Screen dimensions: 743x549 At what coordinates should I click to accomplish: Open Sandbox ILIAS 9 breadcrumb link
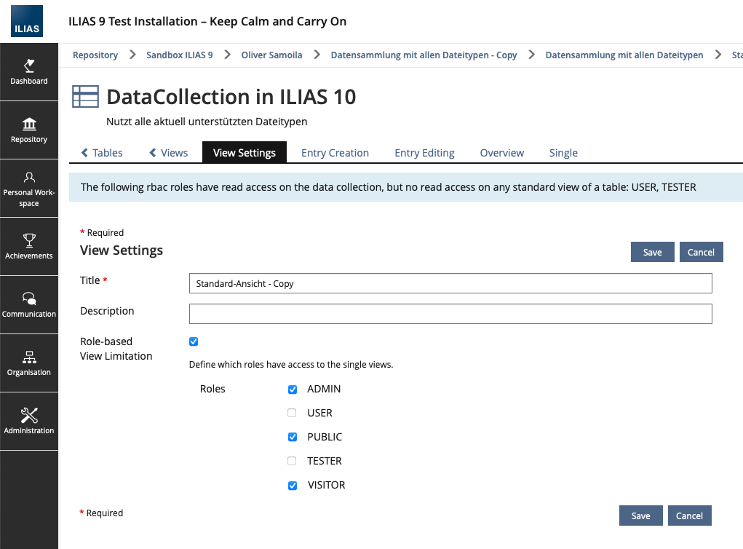pyautogui.click(x=179, y=55)
